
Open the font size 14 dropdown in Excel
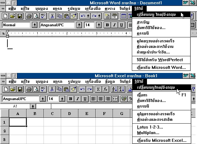point(62,99)
